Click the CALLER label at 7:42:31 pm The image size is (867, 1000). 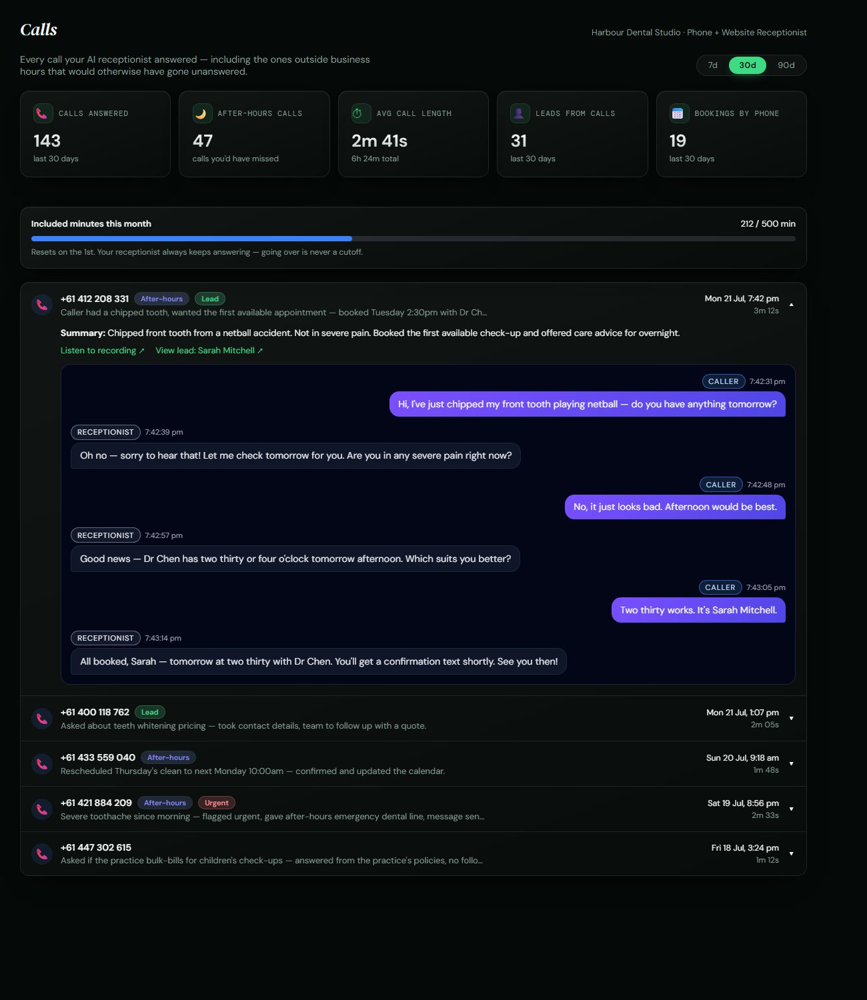724,381
